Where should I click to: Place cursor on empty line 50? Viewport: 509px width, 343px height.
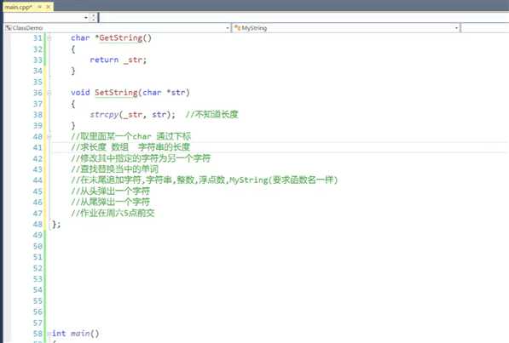click(279, 246)
